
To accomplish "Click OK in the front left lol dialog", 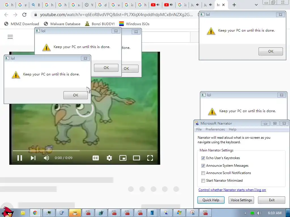I will pyautogui.click(x=75, y=95).
